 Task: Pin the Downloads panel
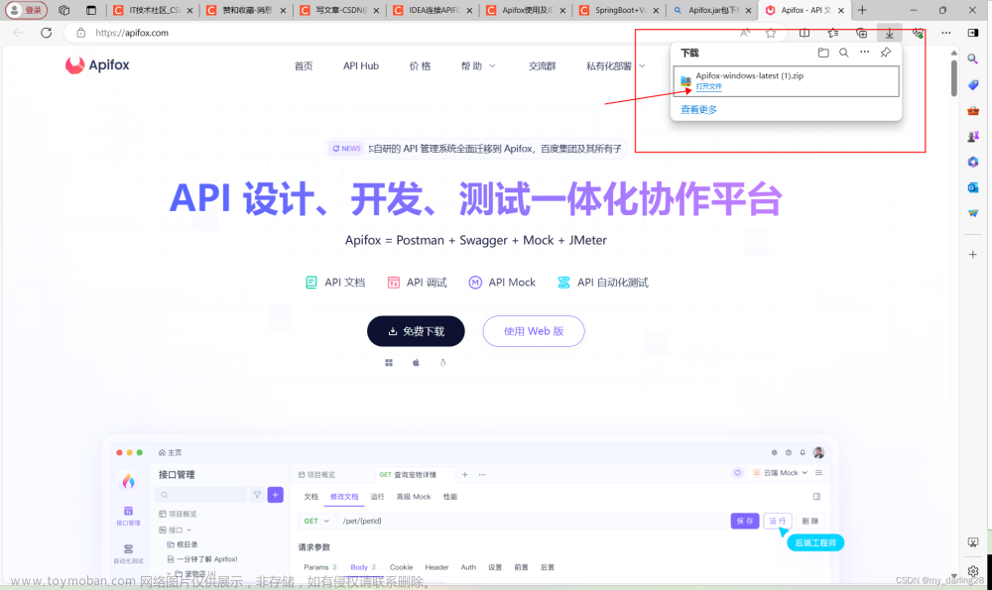click(886, 53)
